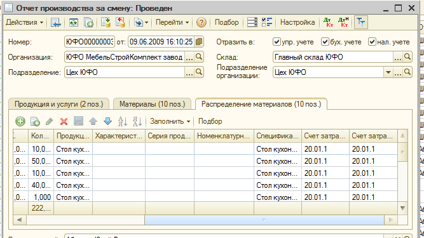Toggle the нал. учете checkbox

(x=372, y=42)
